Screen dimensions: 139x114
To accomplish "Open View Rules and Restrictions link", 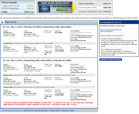I will point(12,110).
